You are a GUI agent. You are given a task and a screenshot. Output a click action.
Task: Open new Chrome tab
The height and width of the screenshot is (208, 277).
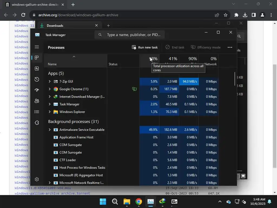click(x=73, y=5)
